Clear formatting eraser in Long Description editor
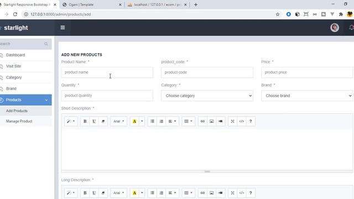Viewport: 354px width, 199px height. (x=103, y=193)
